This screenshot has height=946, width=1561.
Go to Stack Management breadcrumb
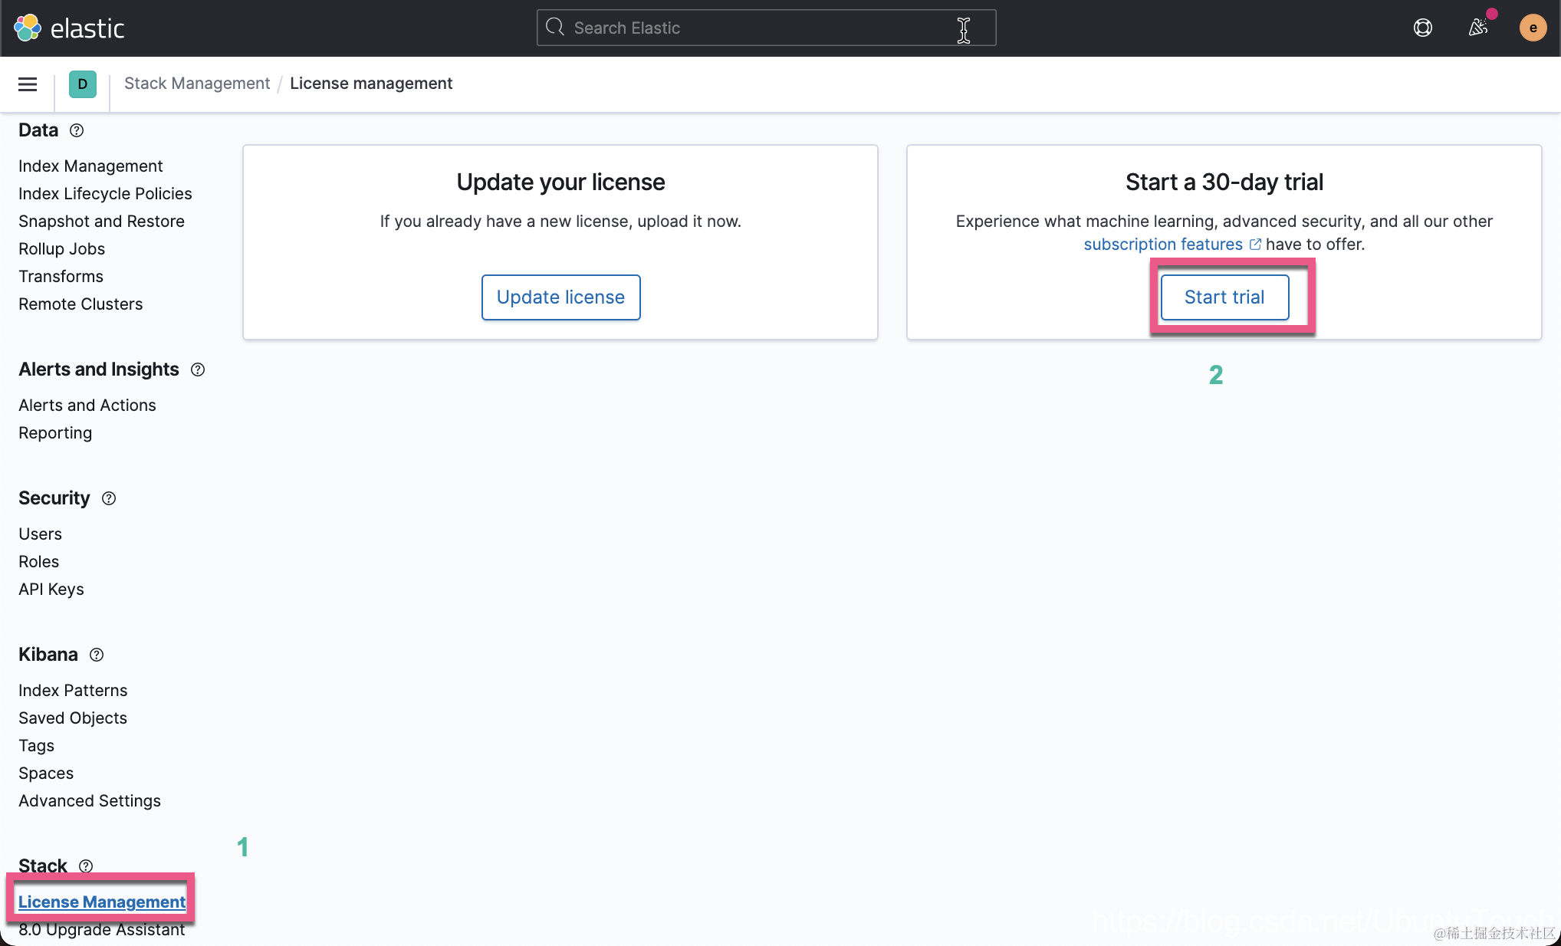click(197, 84)
